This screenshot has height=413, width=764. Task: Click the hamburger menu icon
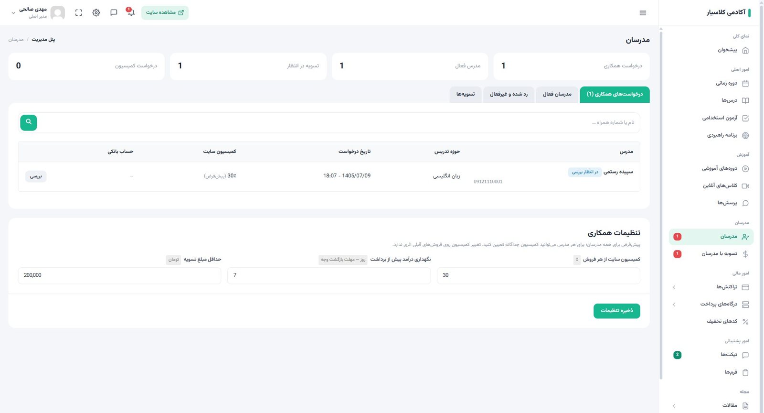coord(643,13)
